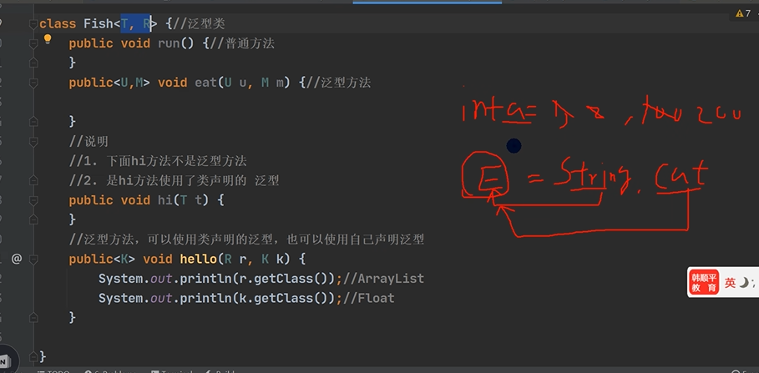Viewport: 759px width, 373px height.
Task: Click the hi method name
Action: (165, 200)
